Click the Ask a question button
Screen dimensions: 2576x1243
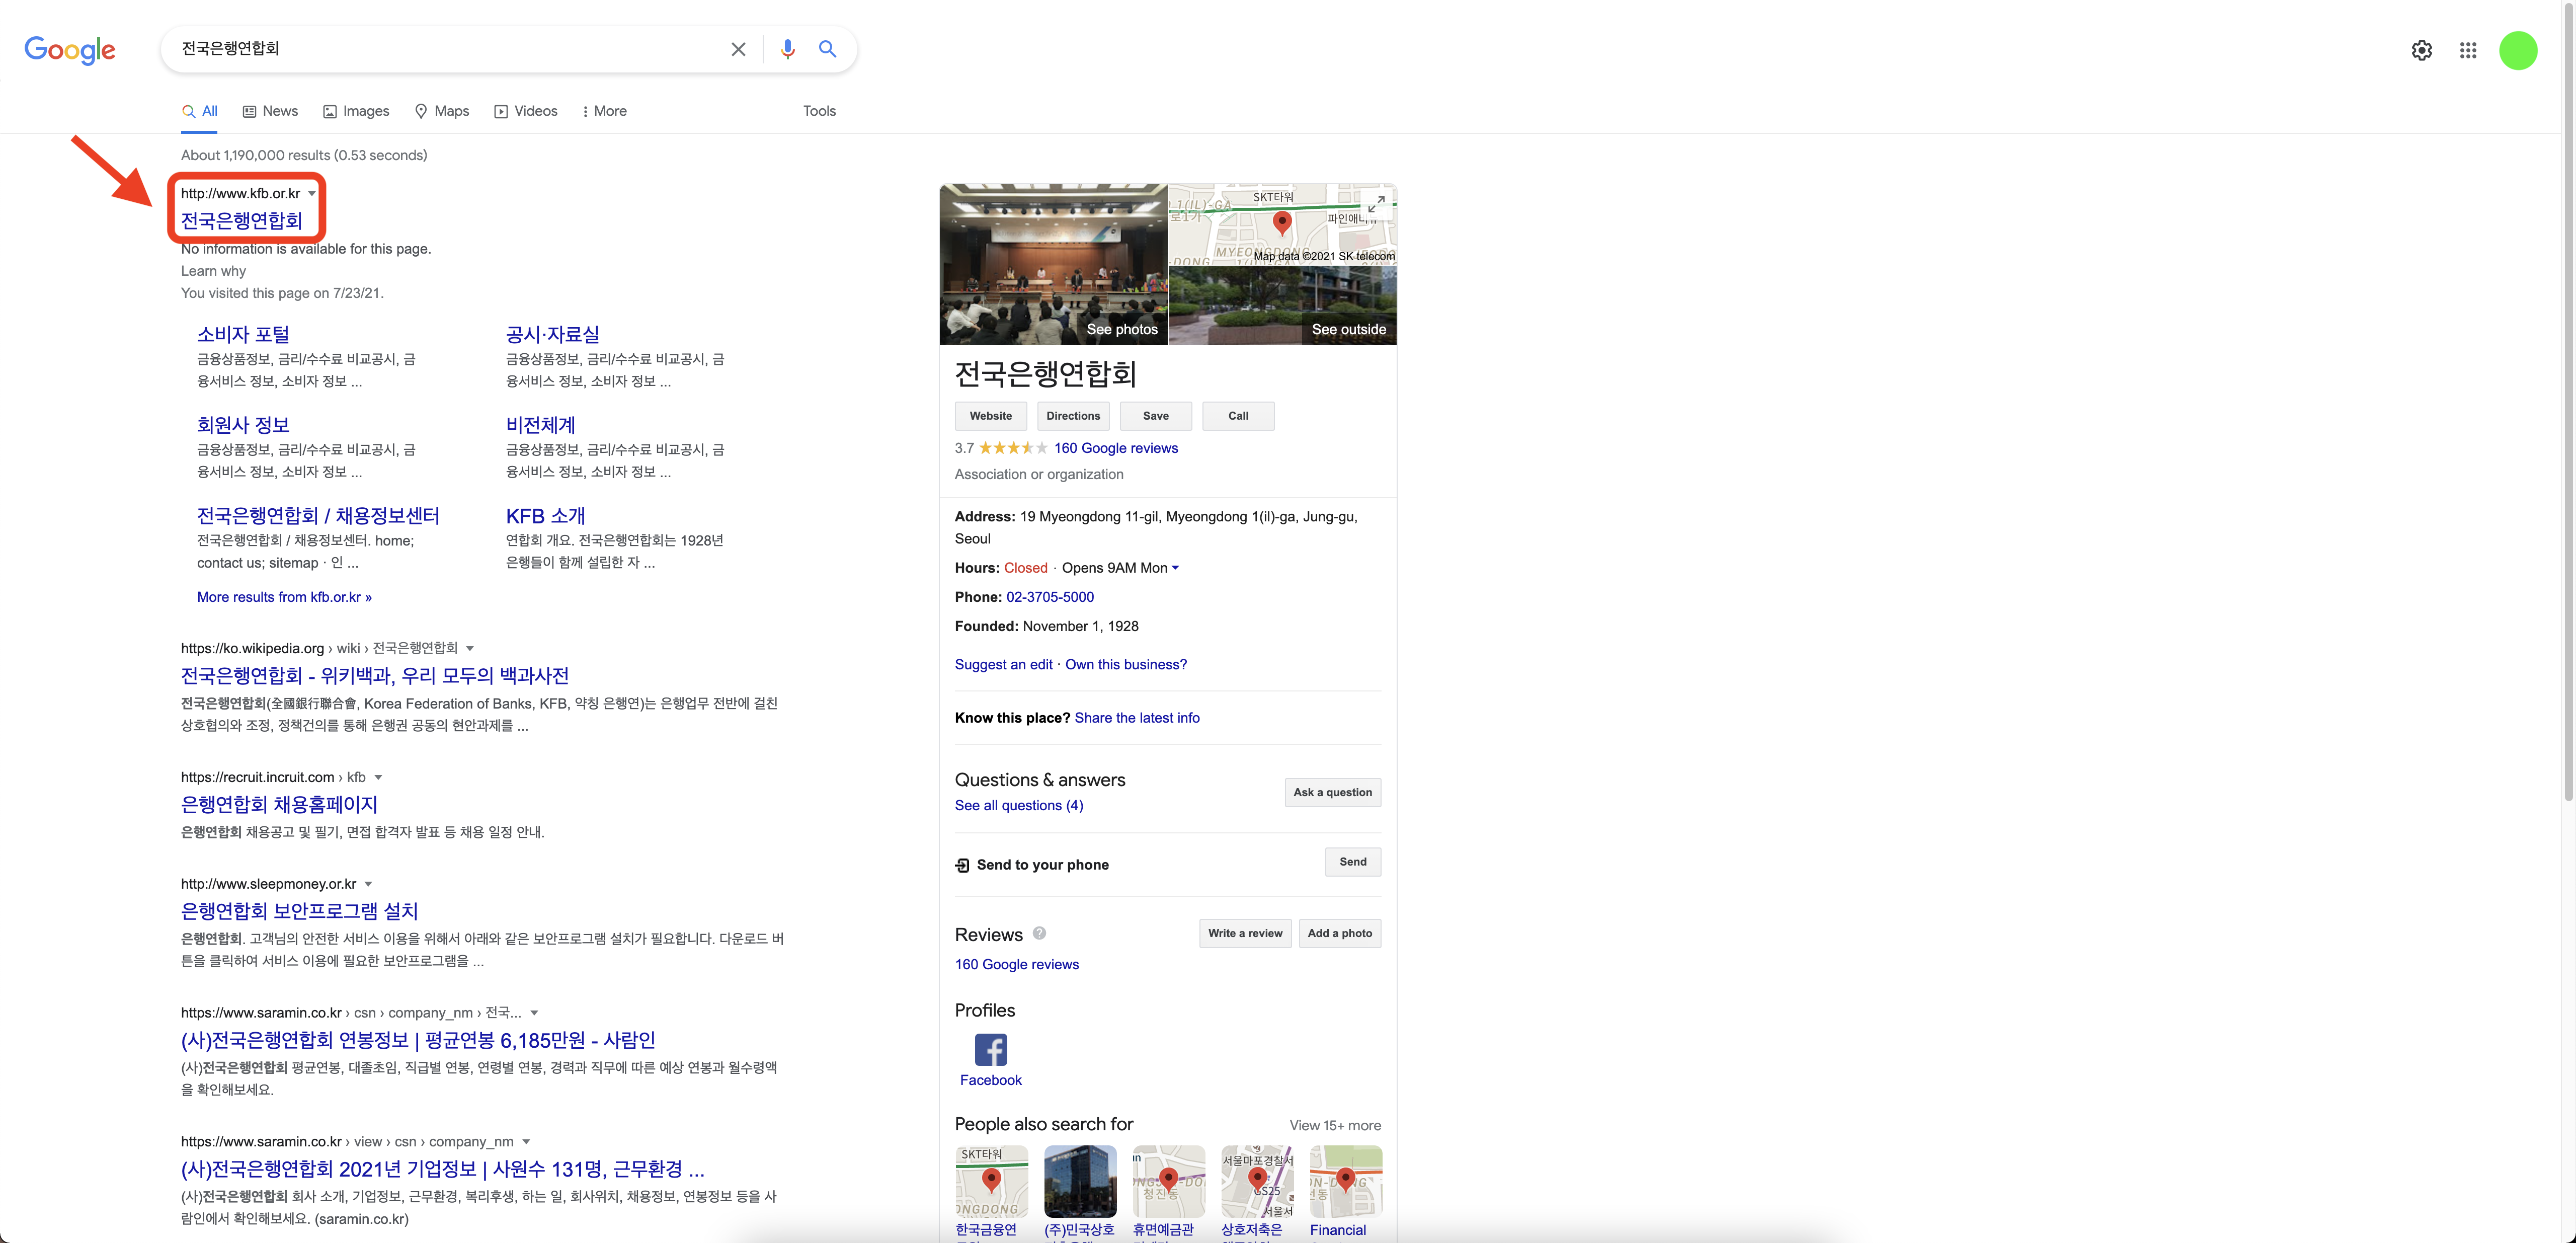click(x=1332, y=792)
